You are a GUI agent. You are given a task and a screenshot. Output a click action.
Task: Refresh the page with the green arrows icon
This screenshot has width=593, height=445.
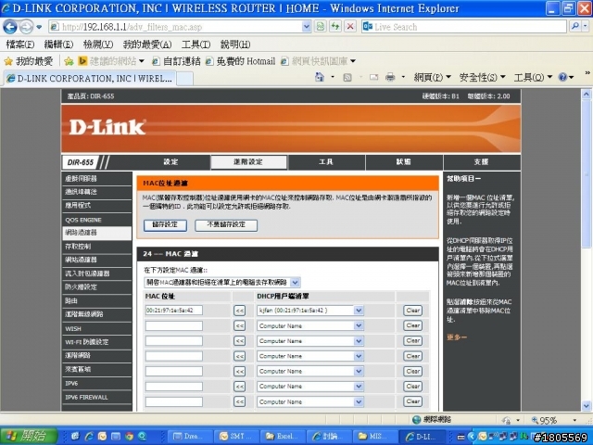tap(335, 27)
